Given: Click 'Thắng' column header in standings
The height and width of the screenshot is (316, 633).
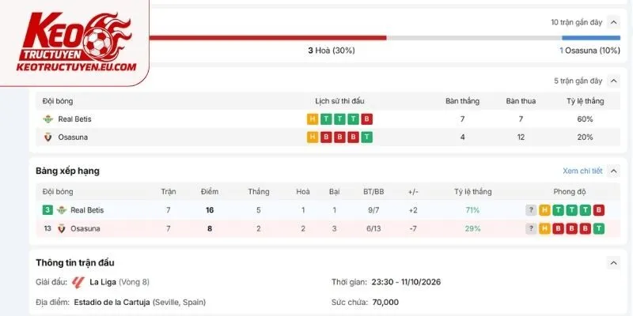Looking at the screenshot, I should (259, 192).
